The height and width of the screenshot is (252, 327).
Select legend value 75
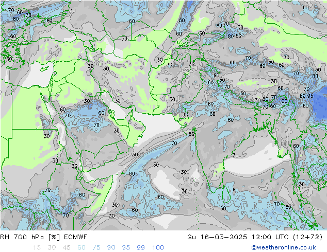[x=96, y=248]
